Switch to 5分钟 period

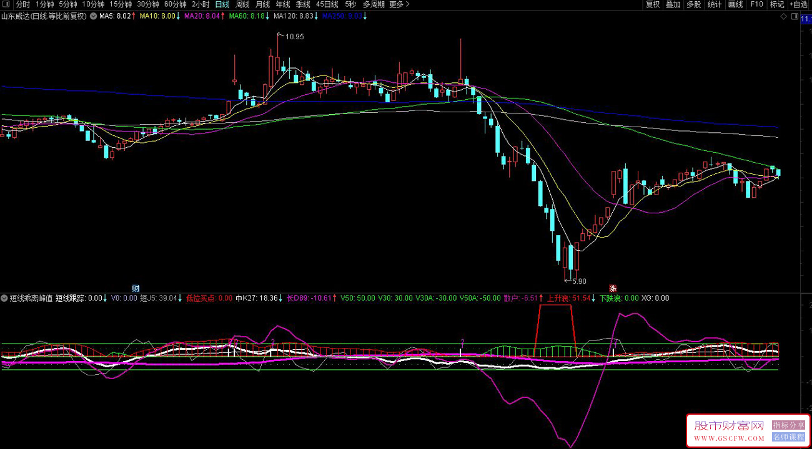coord(68,4)
